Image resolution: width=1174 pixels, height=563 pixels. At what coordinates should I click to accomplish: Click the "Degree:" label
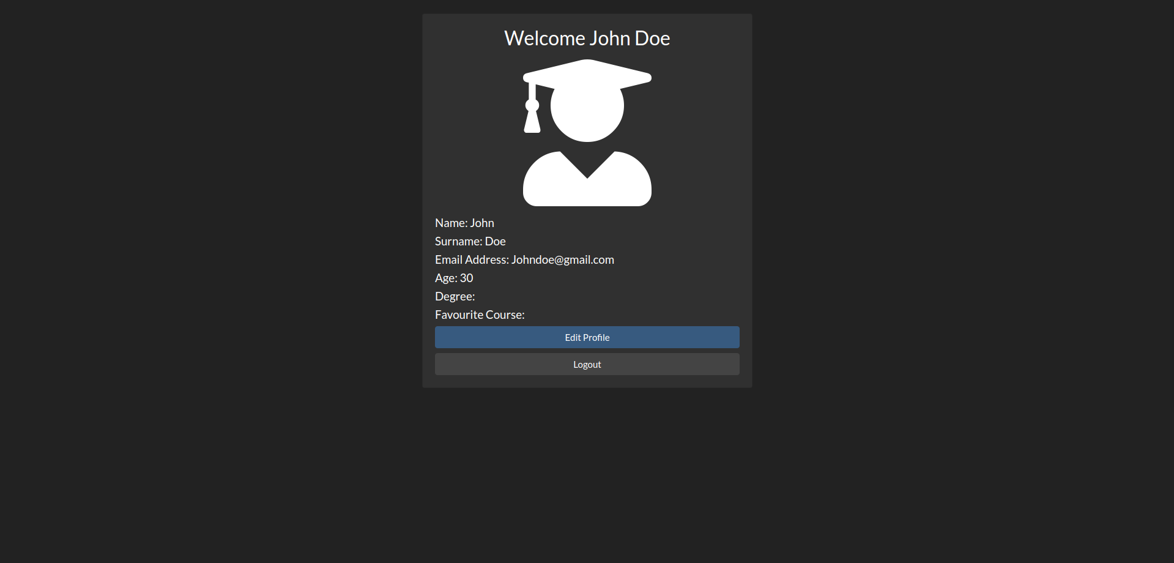coord(455,297)
